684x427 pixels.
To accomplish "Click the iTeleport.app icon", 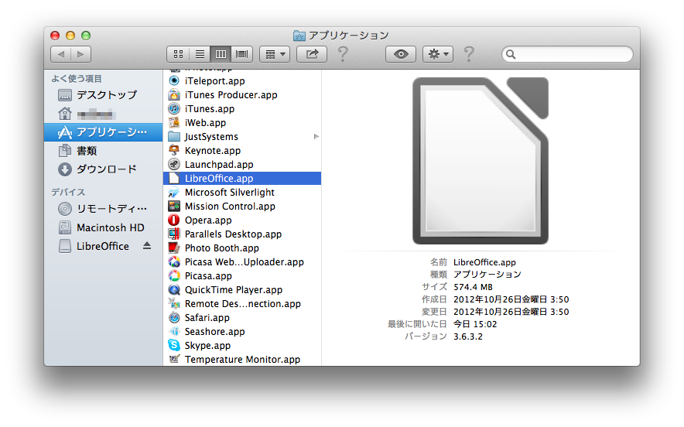I will (x=174, y=80).
